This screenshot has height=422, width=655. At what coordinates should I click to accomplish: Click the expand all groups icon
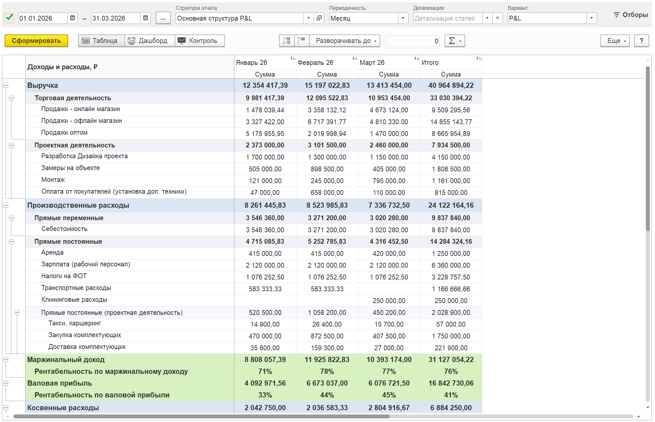[x=287, y=41]
